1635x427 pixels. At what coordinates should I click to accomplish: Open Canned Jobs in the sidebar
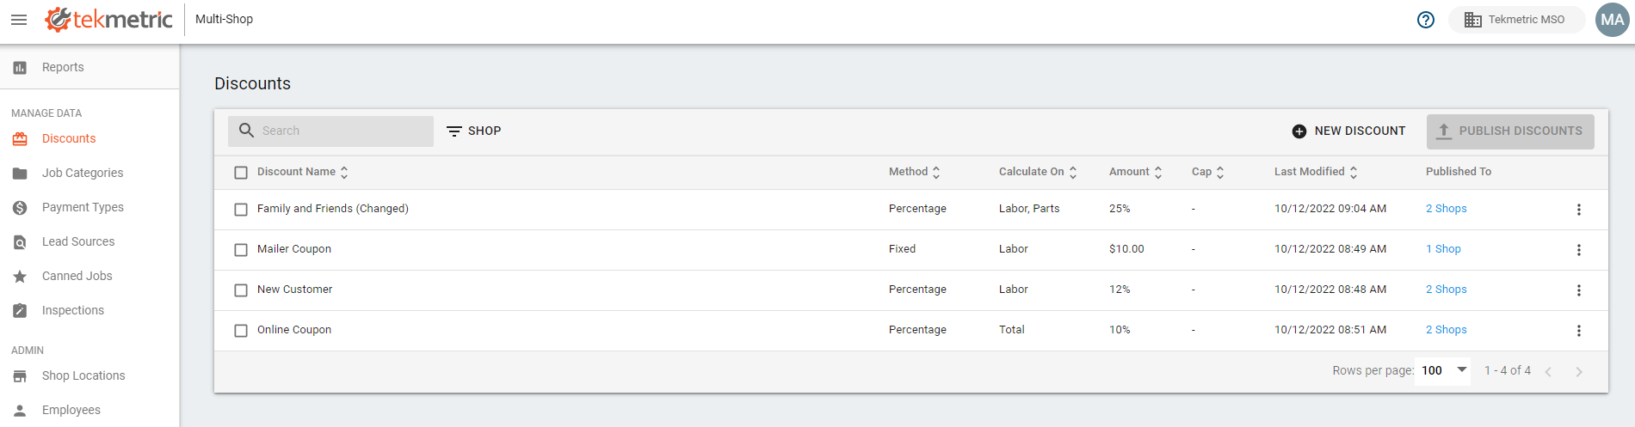point(89,276)
